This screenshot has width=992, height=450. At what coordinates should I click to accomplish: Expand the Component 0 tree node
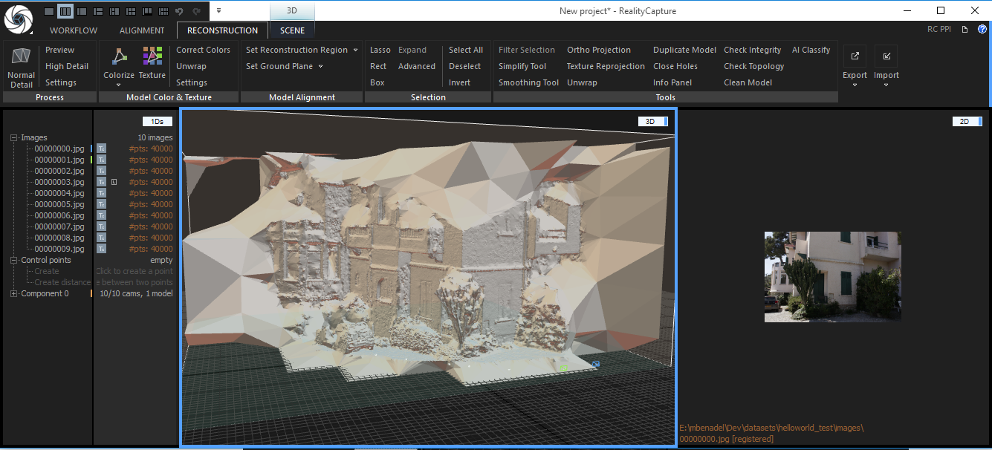[x=14, y=293]
